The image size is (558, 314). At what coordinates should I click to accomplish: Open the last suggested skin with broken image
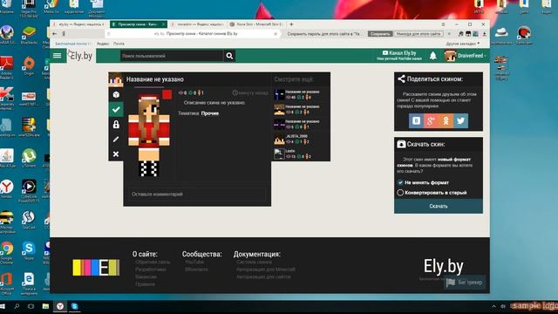click(301, 154)
